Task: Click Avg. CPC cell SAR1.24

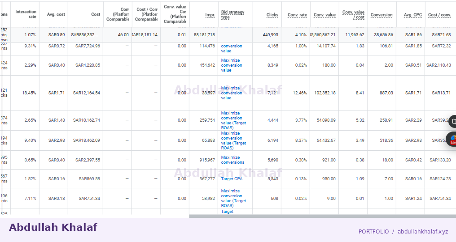Action: pos(413,199)
